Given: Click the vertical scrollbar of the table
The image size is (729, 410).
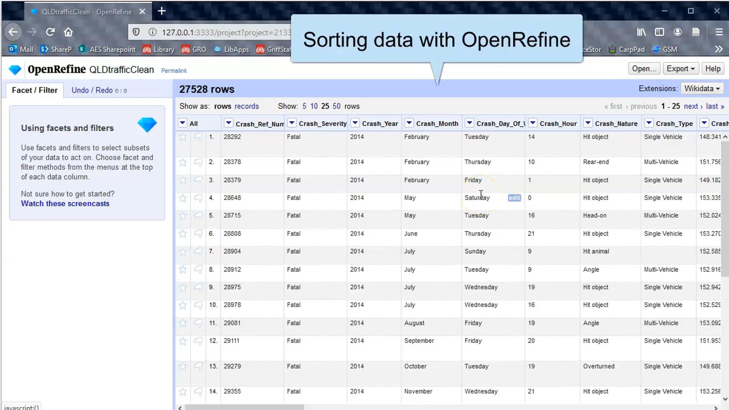Looking at the screenshot, I should coord(725,209).
